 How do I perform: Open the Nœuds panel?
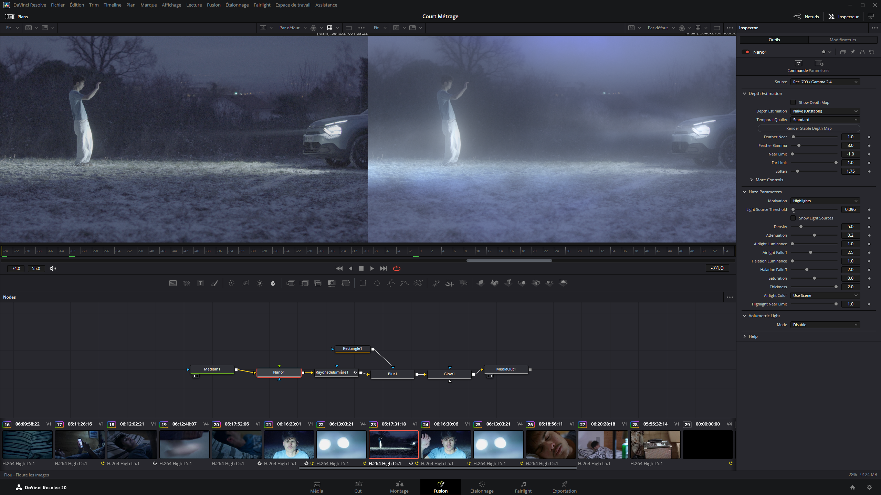pos(806,17)
